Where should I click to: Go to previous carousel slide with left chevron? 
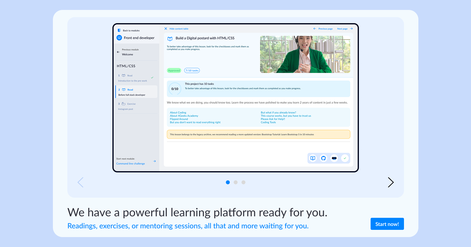pos(80,182)
